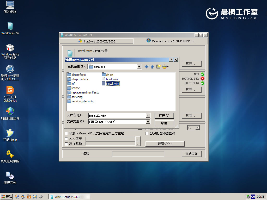Go back using blue arrow in file dialog
The image size is (267, 200).
(x=147, y=67)
